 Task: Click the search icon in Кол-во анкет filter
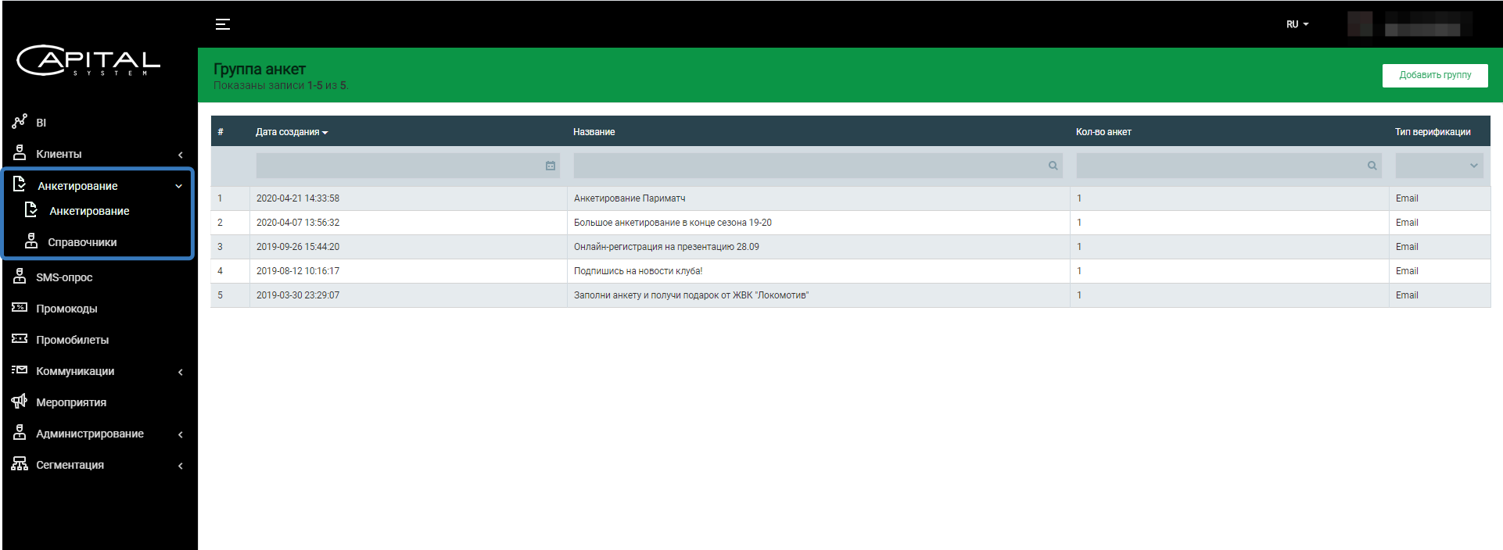pos(1372,166)
